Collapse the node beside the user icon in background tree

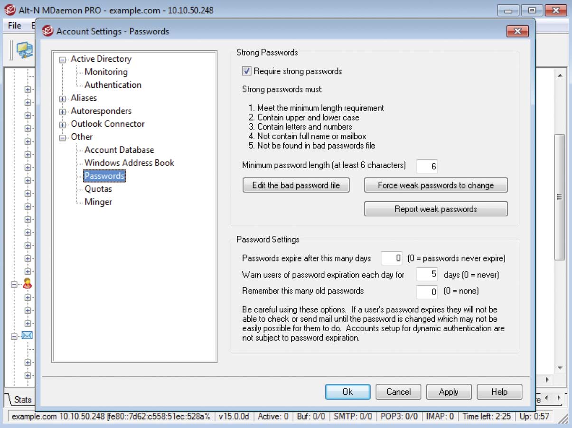pos(14,285)
